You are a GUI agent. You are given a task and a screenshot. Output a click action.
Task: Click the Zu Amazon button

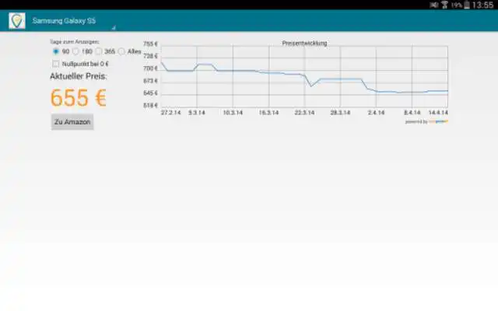(x=72, y=122)
